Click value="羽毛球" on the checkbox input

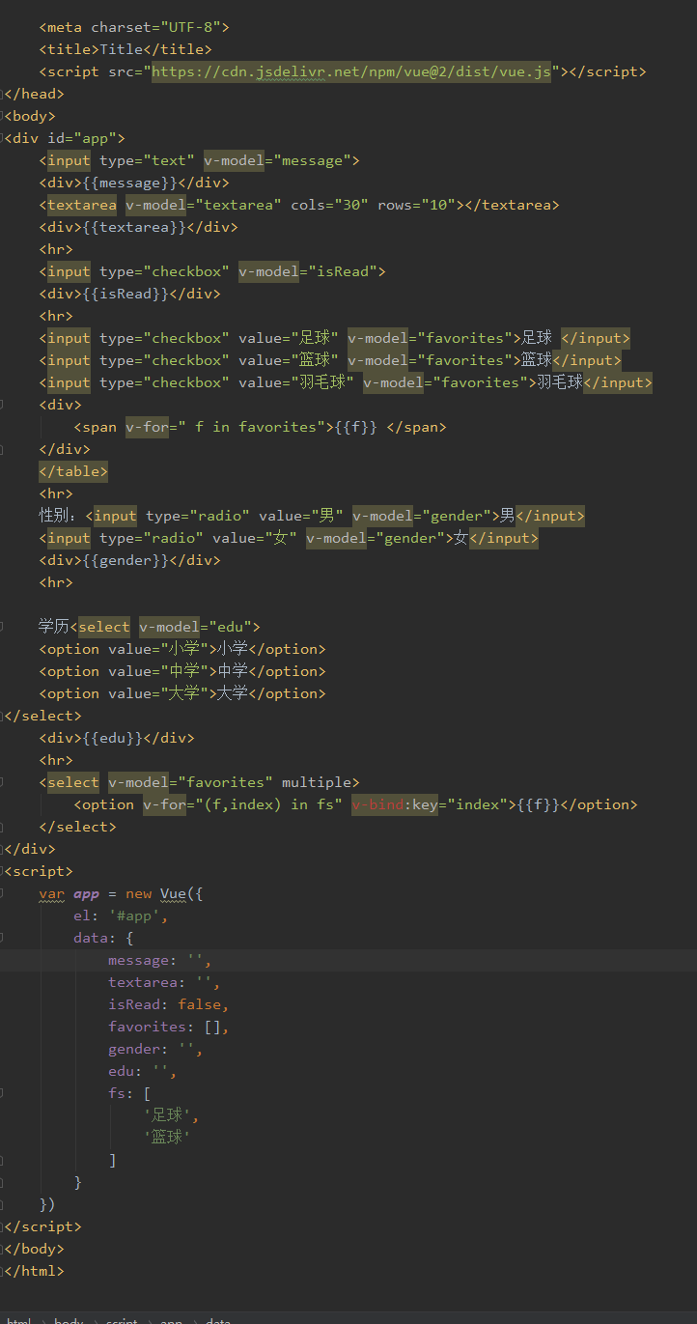coord(296,382)
